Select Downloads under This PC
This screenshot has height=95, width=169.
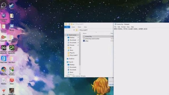pos(73,70)
